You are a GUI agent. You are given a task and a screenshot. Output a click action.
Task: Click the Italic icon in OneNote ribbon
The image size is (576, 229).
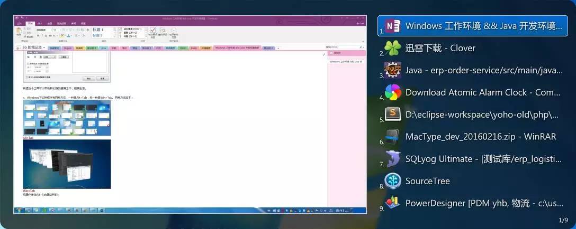(x=42, y=35)
